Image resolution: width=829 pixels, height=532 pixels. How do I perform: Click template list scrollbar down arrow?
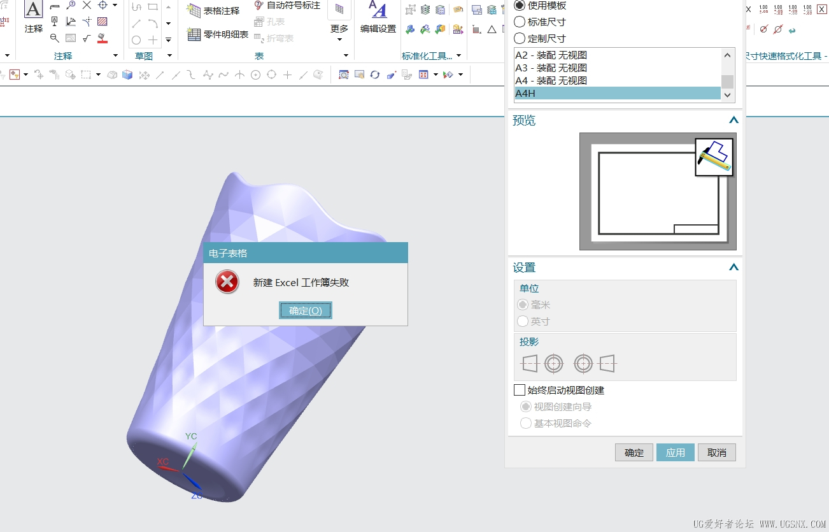click(x=727, y=94)
